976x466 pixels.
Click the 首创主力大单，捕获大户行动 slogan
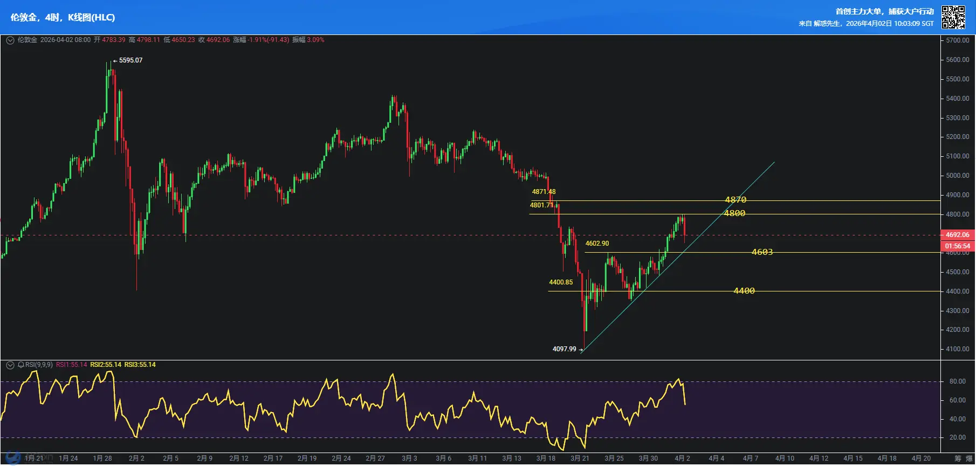(885, 12)
